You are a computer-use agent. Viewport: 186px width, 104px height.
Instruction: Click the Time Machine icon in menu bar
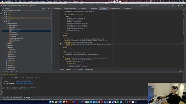coord(154,1)
